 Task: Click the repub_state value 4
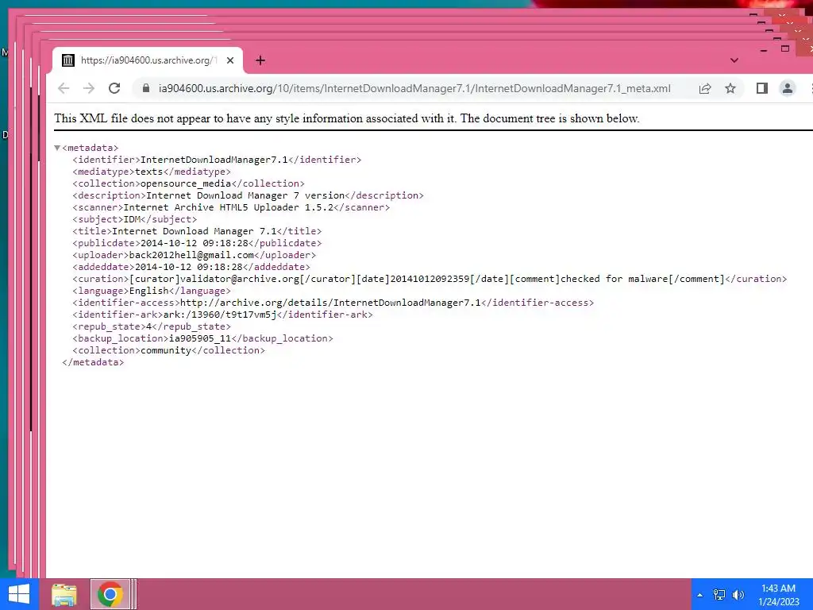tap(148, 326)
